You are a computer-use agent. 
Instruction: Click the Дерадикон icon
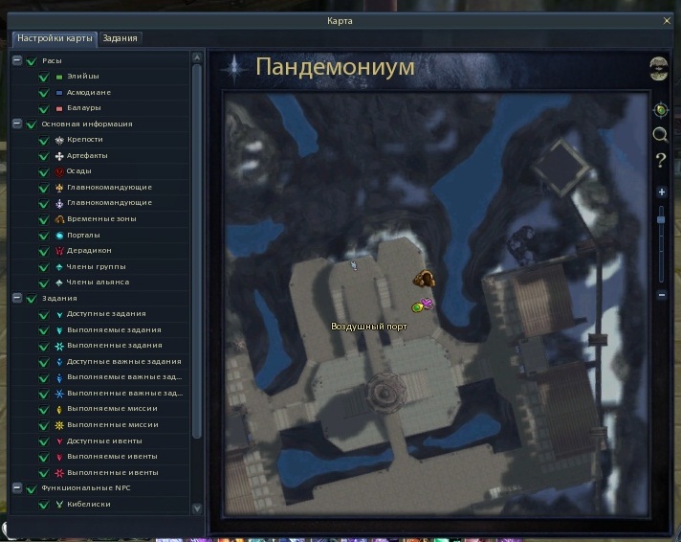tap(59, 251)
